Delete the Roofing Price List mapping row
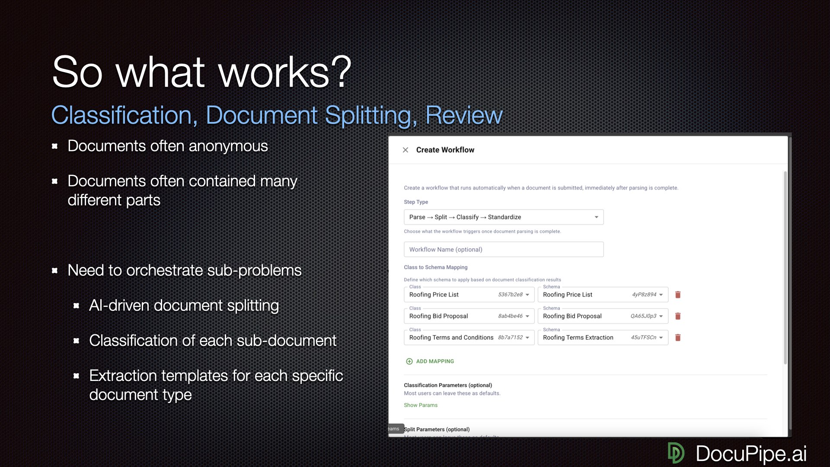This screenshot has width=830, height=467. pos(678,295)
